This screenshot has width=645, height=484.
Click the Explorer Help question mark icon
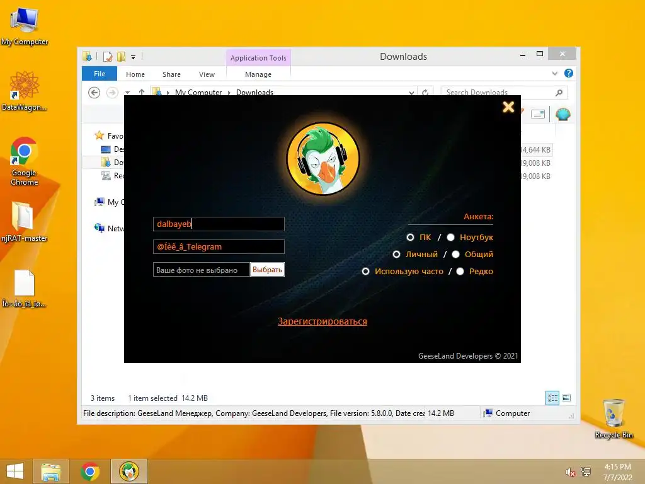tap(569, 73)
